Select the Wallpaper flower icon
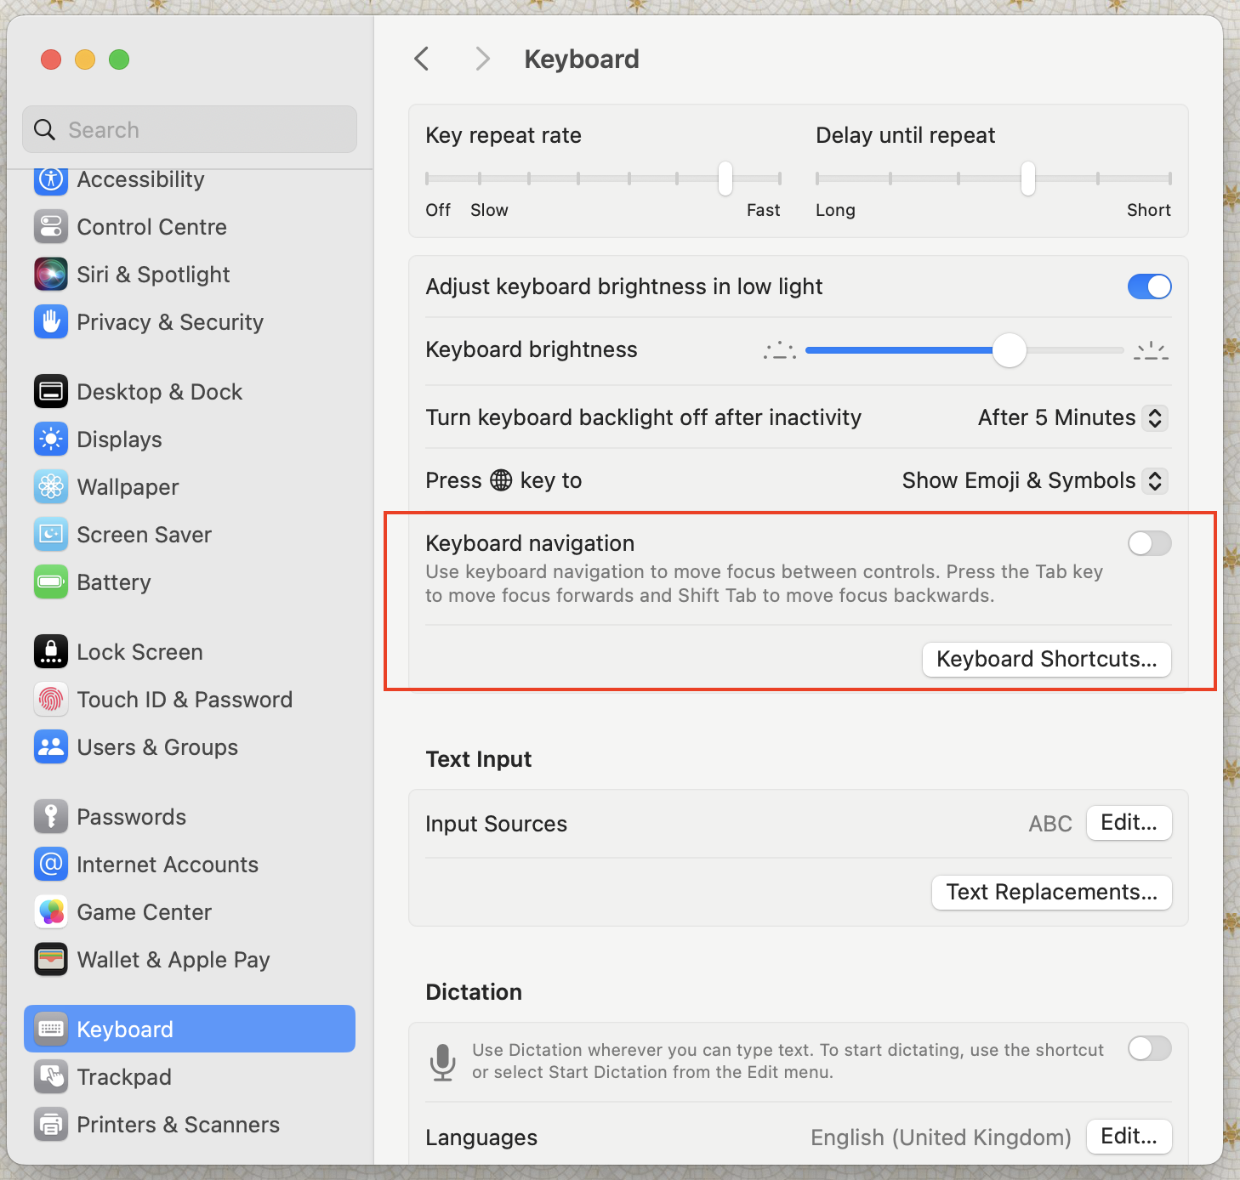The width and height of the screenshot is (1240, 1180). pyautogui.click(x=51, y=487)
